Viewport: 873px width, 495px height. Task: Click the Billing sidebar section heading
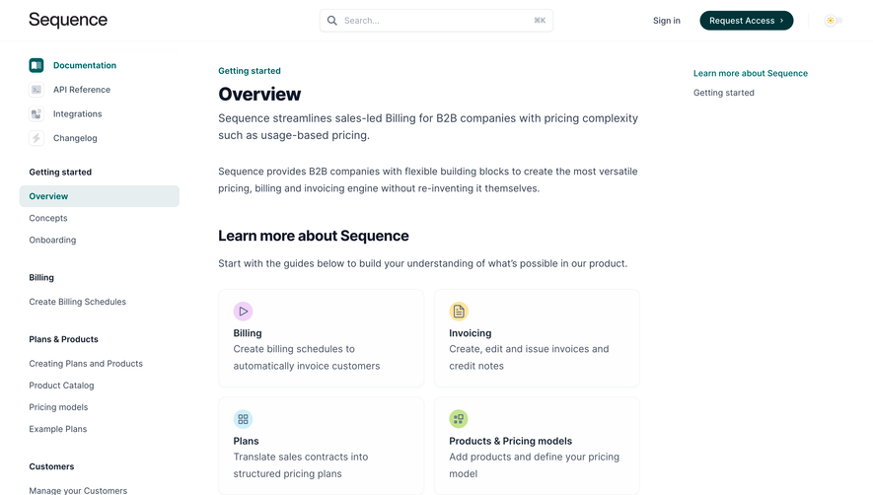[41, 277]
